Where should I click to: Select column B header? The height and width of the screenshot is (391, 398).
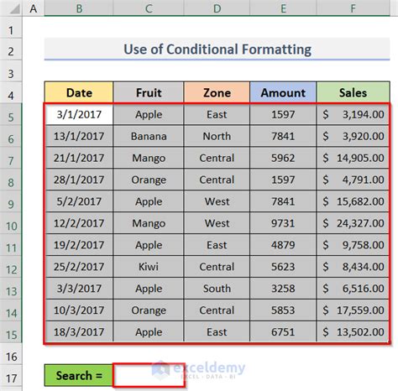[79, 8]
